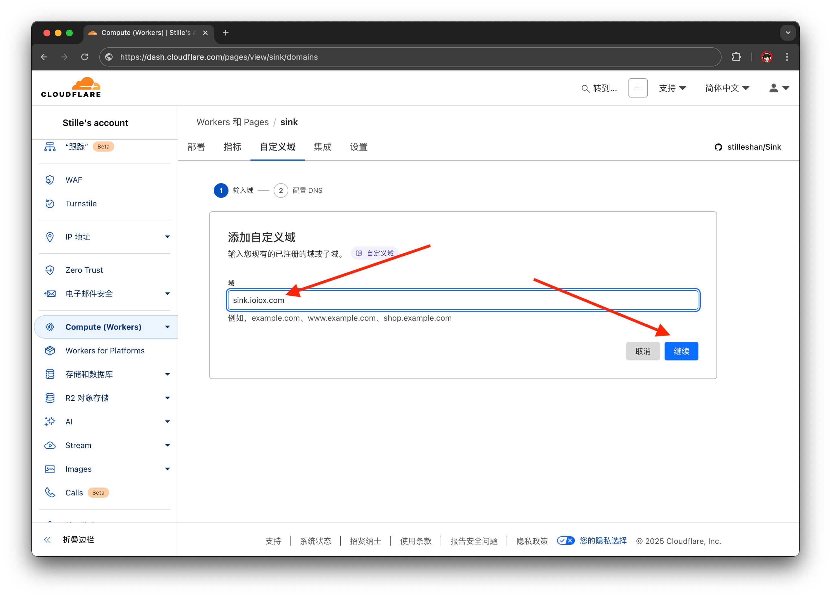This screenshot has width=831, height=598.
Task: Click the 使用条款 footer link
Action: point(415,541)
